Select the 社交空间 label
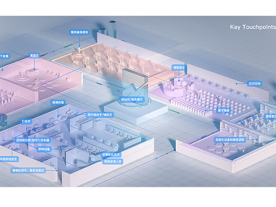 [254, 83]
